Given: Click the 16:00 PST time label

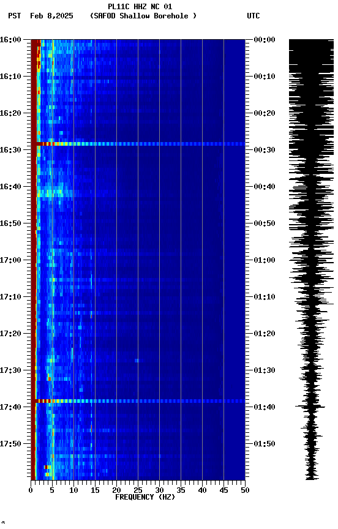Looking at the screenshot, I should point(10,40).
